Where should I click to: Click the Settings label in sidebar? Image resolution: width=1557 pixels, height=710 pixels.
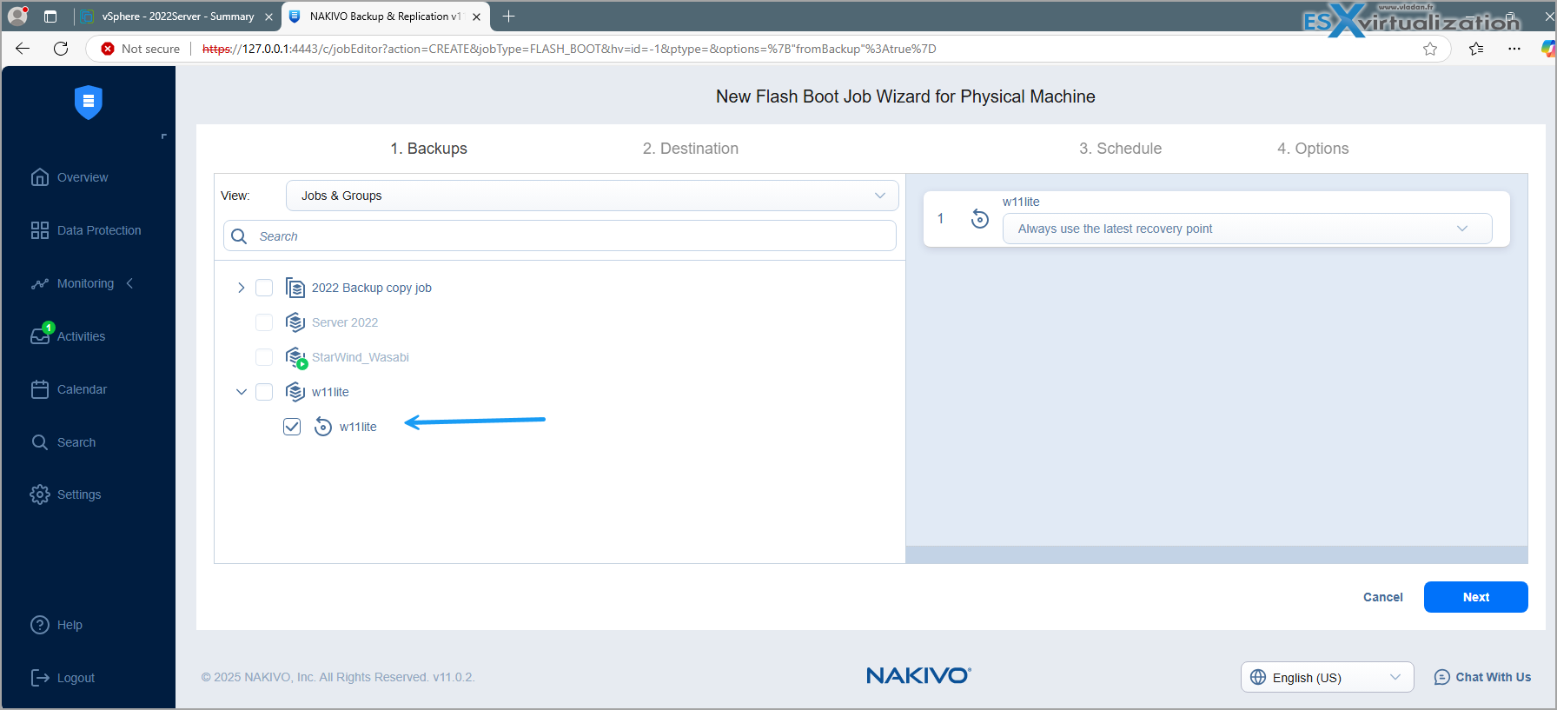coord(79,494)
